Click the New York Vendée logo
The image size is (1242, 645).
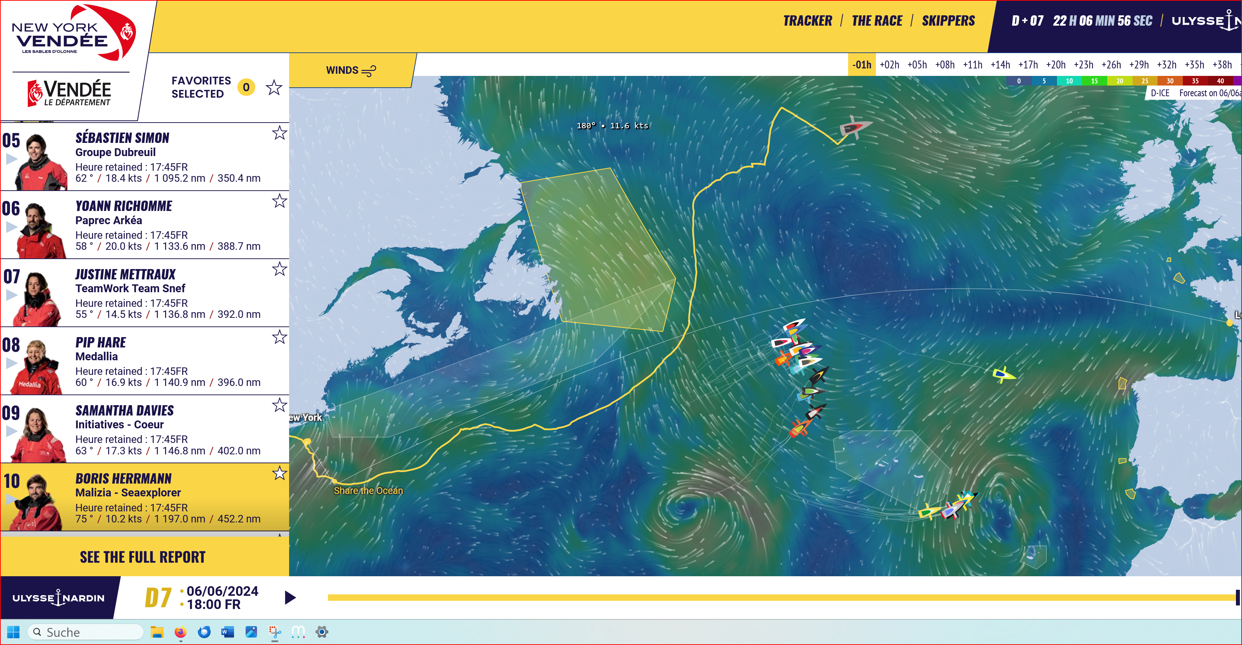[73, 33]
